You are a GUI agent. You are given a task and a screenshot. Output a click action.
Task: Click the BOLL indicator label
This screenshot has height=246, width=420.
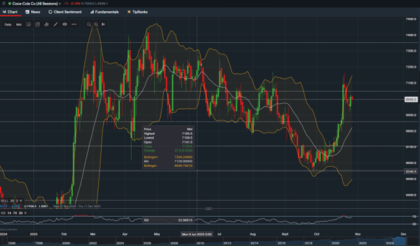click(x=5, y=201)
